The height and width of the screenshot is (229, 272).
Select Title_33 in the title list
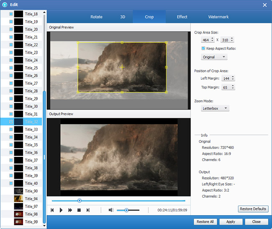[x=21, y=129]
